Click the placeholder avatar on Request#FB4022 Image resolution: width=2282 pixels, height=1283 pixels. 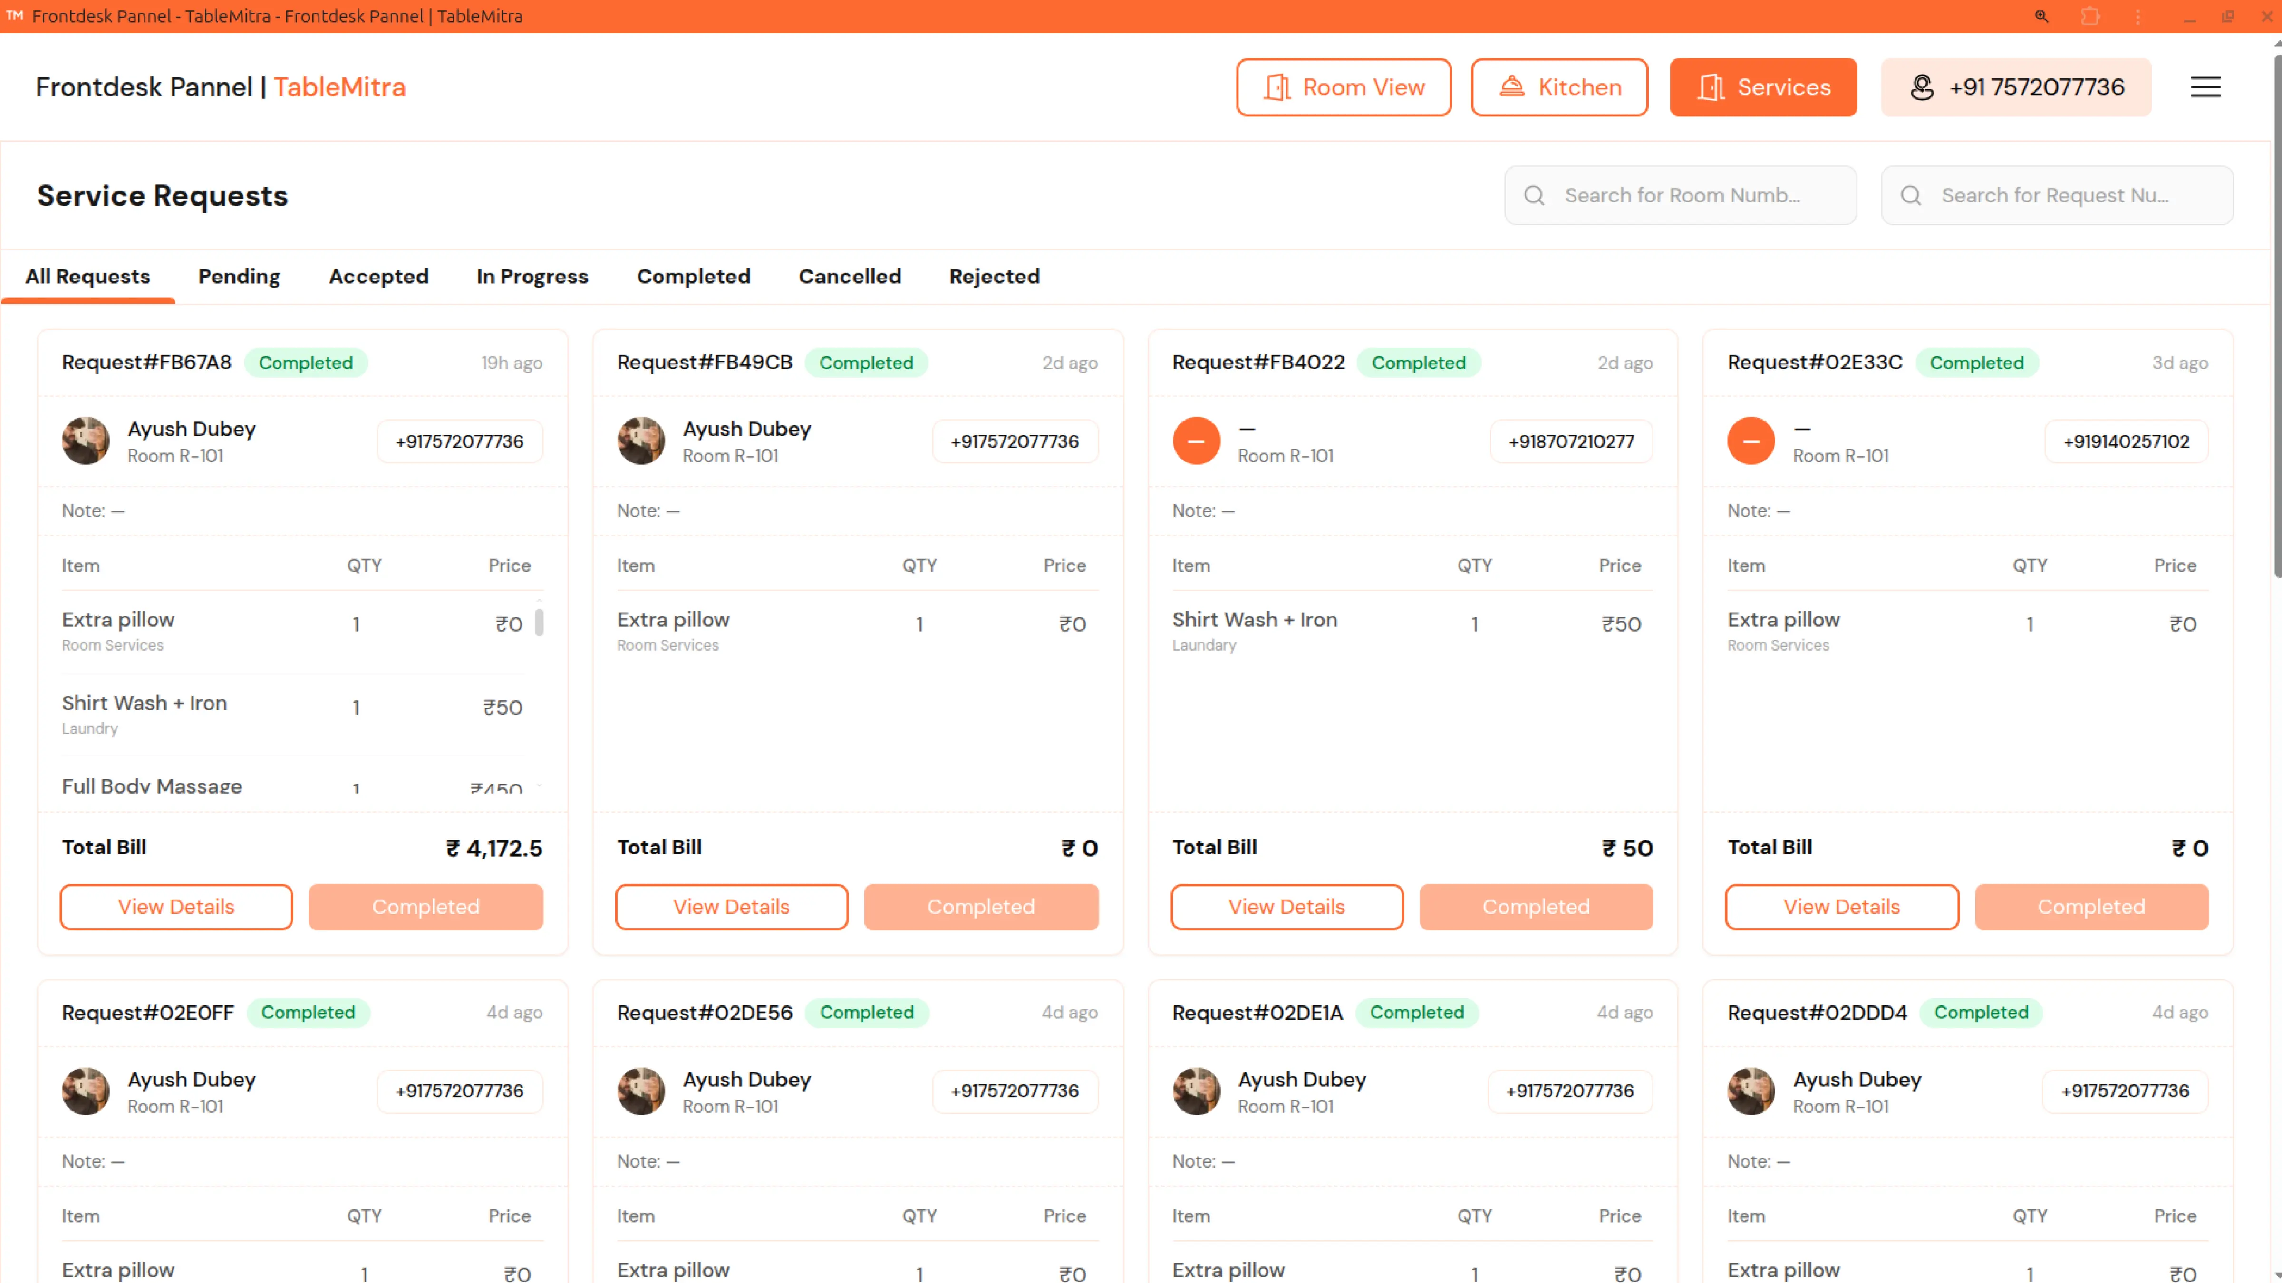coord(1196,440)
